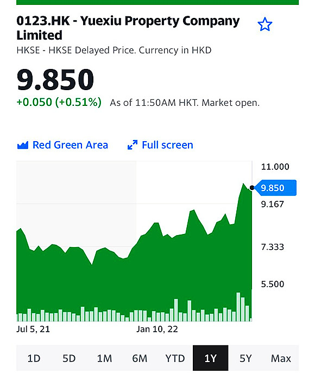Click the Yuexiu Property Company Limited title
Viewport: 315px width, 380px height.
point(128,28)
